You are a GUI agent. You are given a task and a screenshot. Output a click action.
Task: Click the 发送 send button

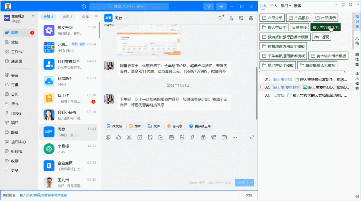click(241, 183)
